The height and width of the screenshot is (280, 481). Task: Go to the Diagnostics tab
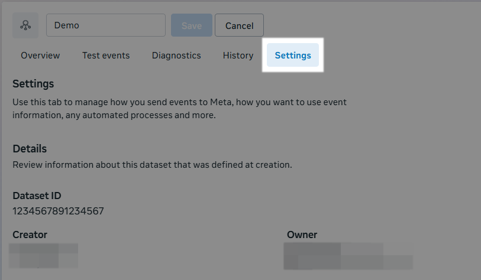click(x=176, y=56)
